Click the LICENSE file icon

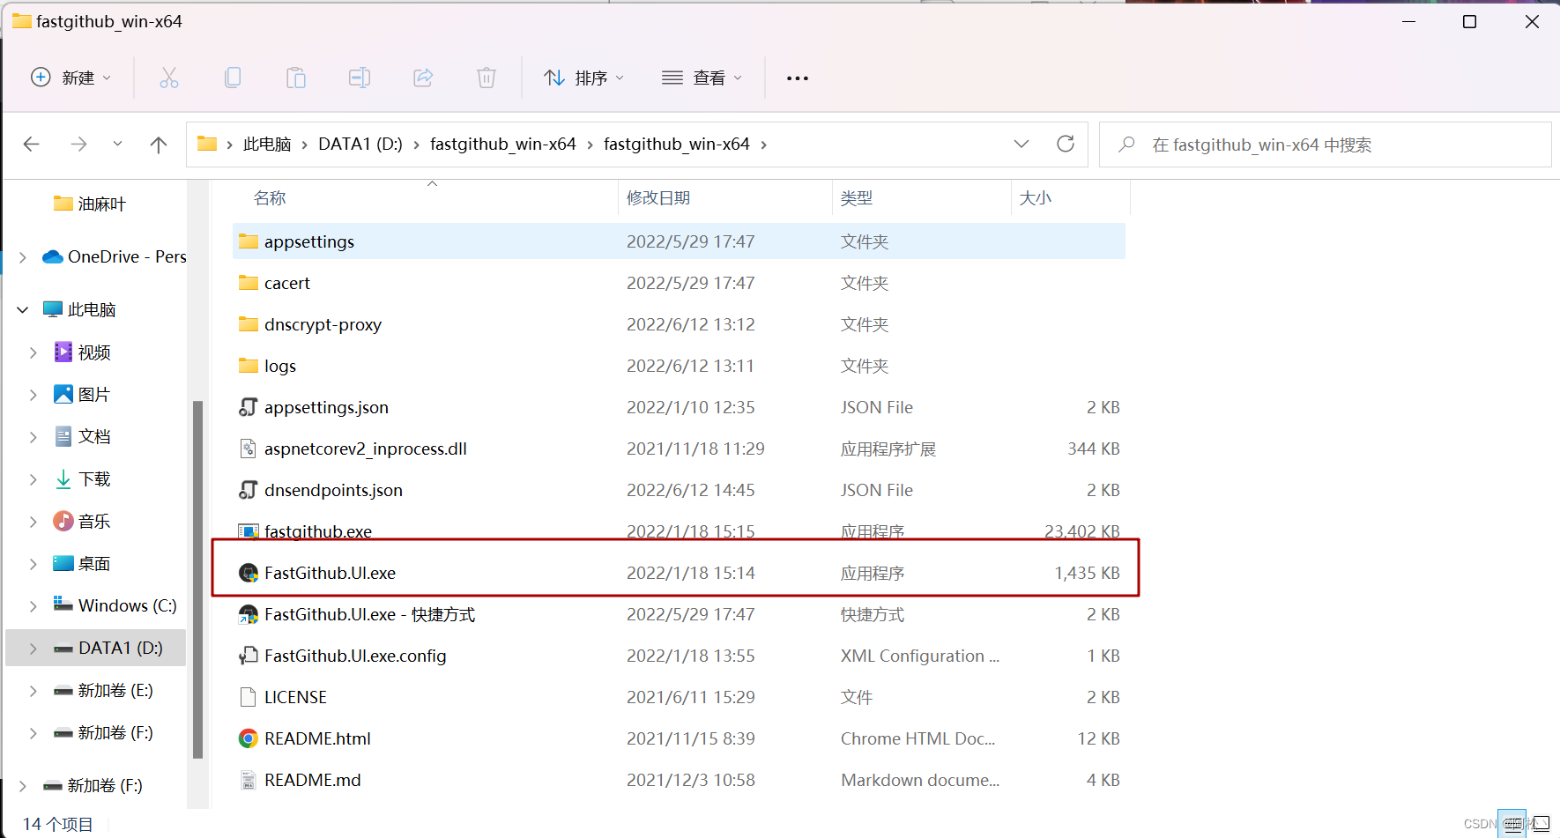(249, 697)
